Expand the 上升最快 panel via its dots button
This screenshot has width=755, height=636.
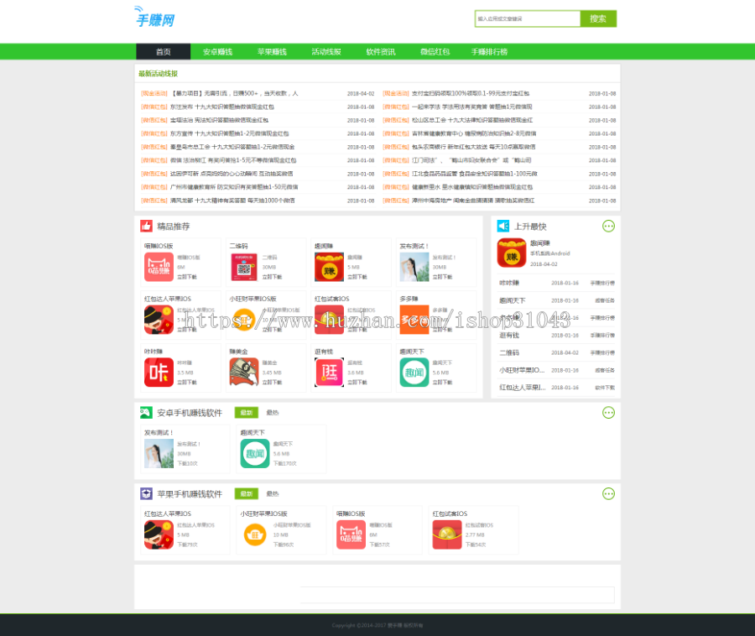(610, 226)
